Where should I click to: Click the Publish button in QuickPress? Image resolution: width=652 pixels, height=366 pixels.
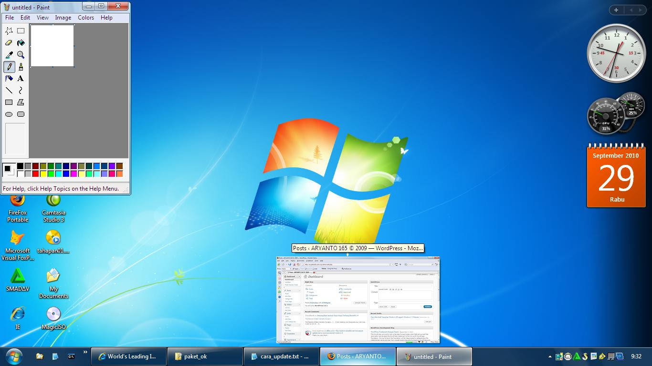pyautogui.click(x=428, y=307)
